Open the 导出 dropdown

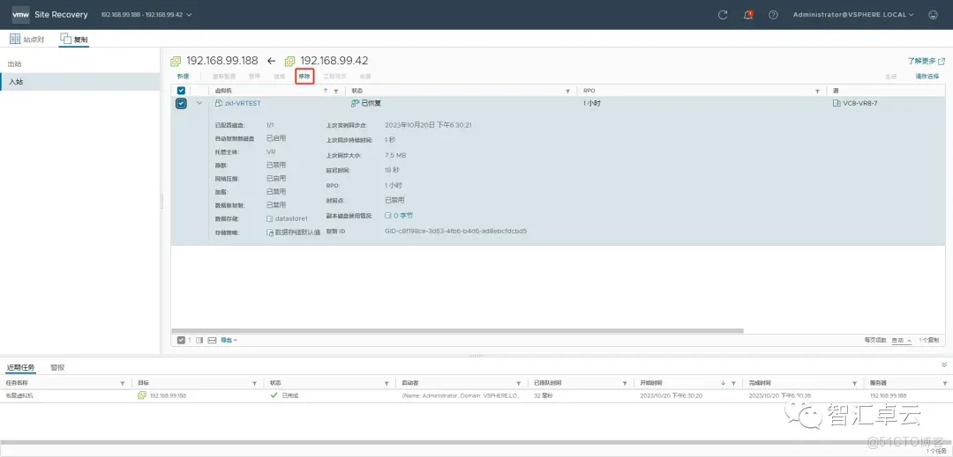pos(229,341)
